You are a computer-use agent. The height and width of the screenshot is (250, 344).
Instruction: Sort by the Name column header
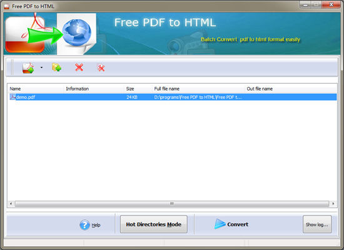click(x=15, y=89)
